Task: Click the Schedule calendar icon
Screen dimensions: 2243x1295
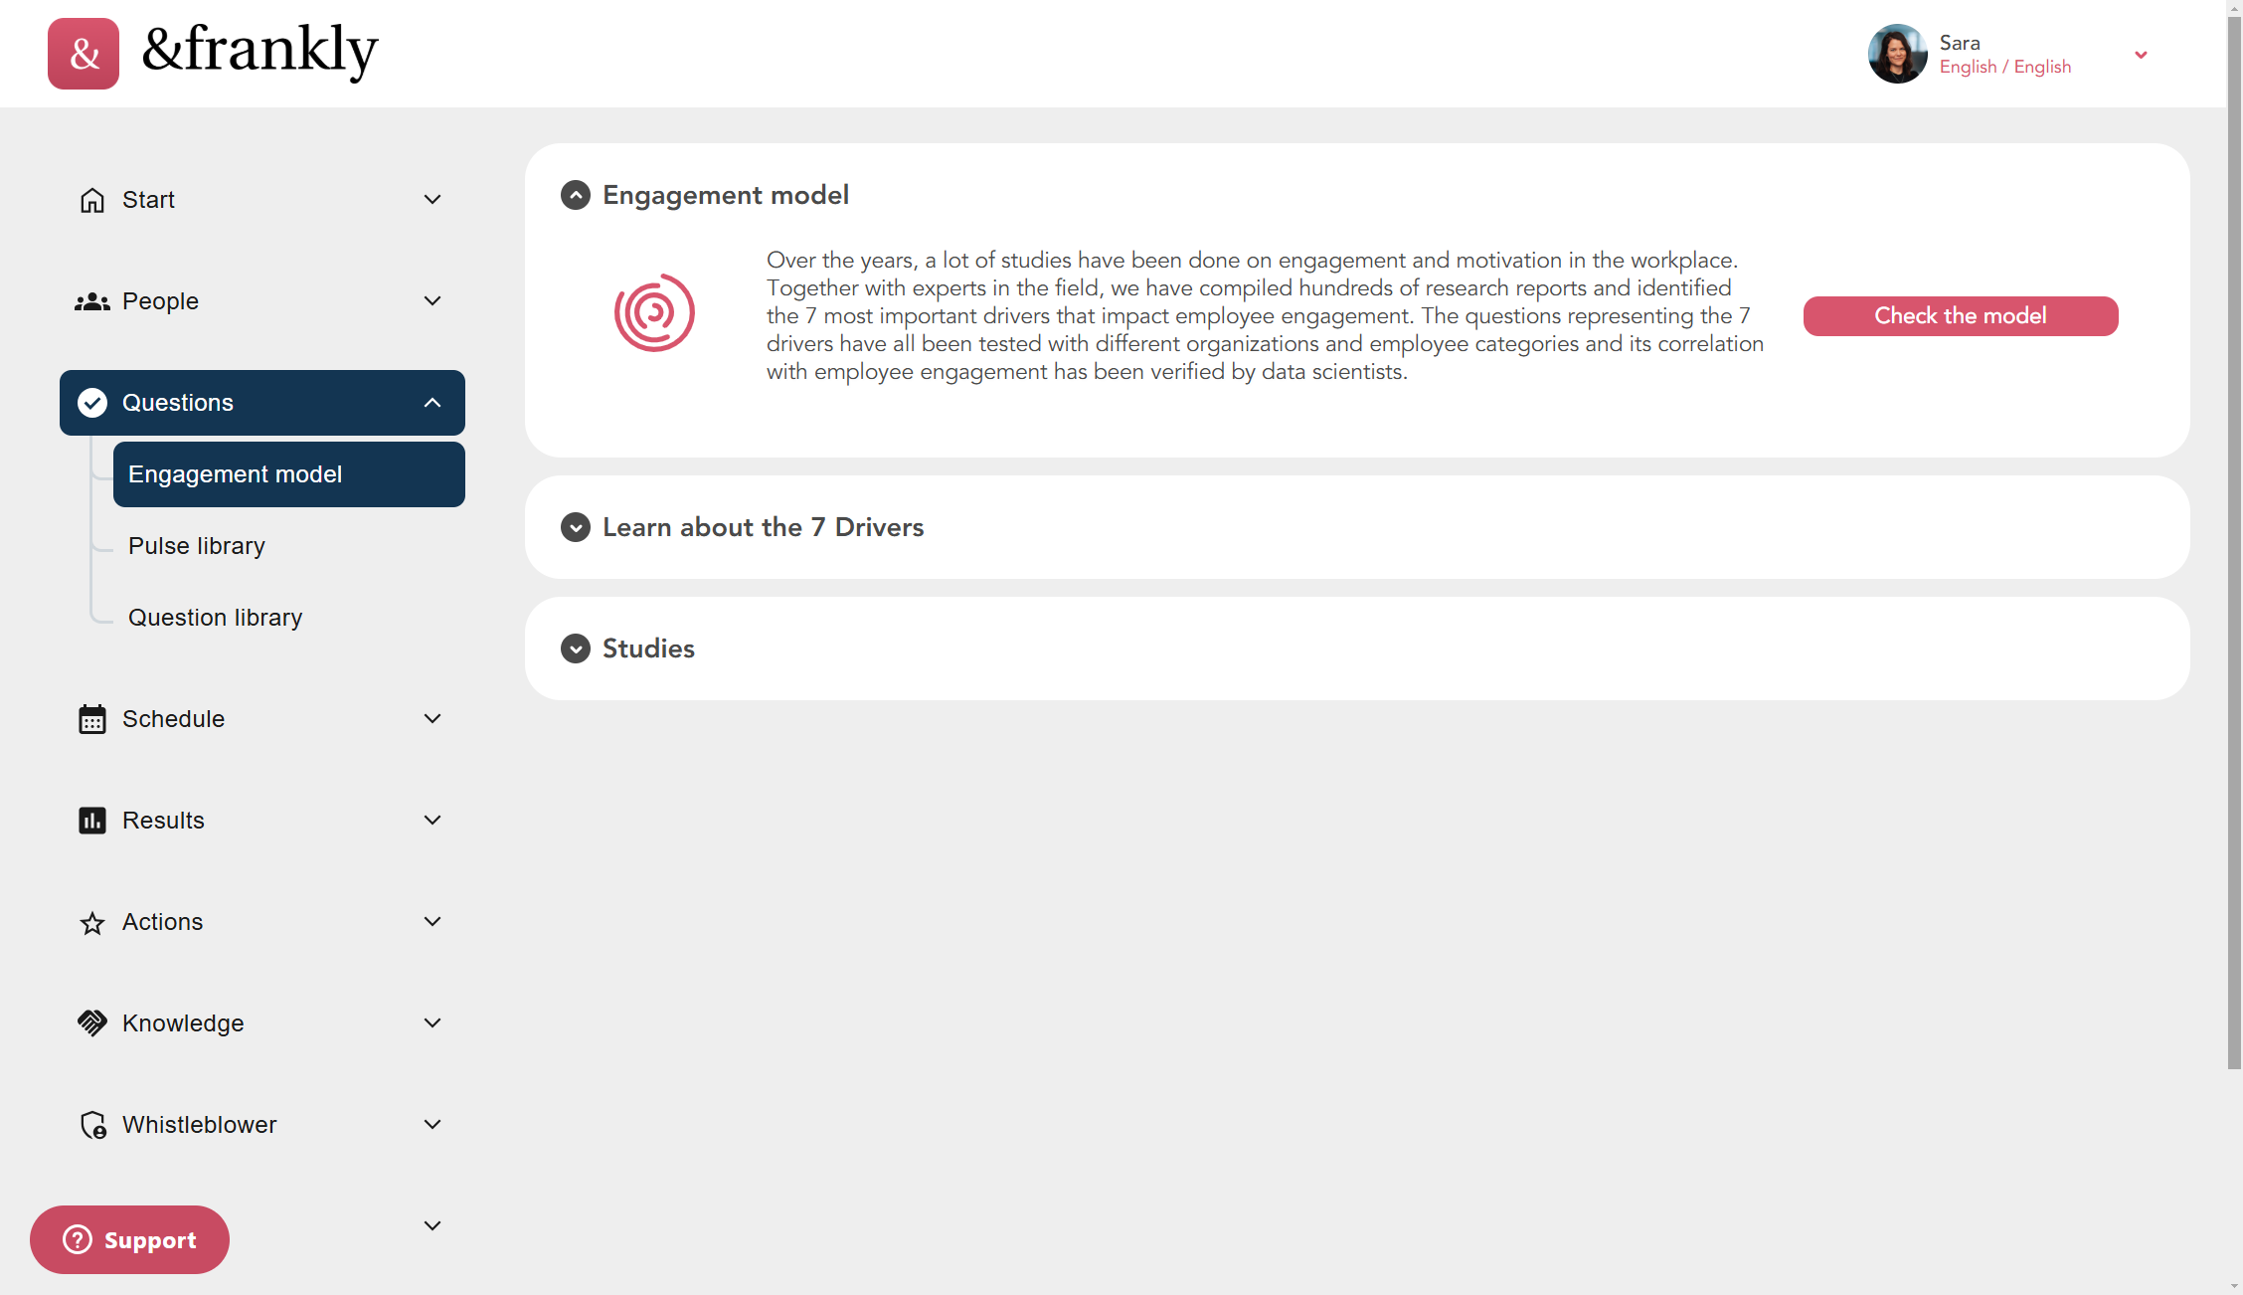Action: [92, 719]
